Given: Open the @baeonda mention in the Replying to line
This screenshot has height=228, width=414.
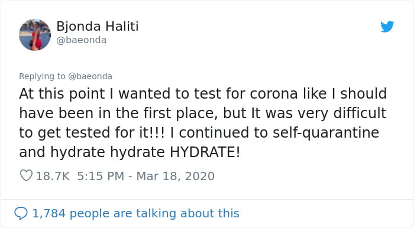Looking at the screenshot, I should [90, 76].
